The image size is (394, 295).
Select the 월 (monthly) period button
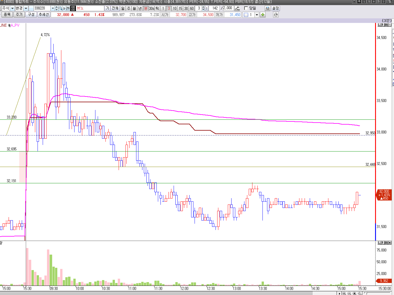[134, 8]
